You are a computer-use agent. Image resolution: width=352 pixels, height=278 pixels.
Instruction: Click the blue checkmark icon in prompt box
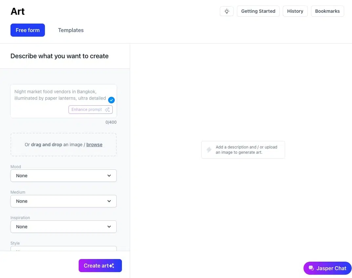click(111, 100)
